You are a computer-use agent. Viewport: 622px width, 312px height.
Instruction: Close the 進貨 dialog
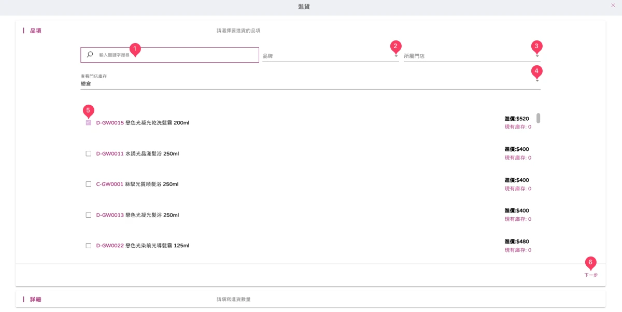pos(613,5)
